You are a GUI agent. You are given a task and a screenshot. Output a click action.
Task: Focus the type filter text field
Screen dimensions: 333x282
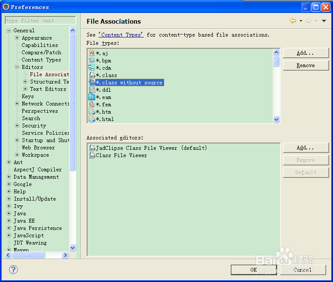click(x=40, y=21)
